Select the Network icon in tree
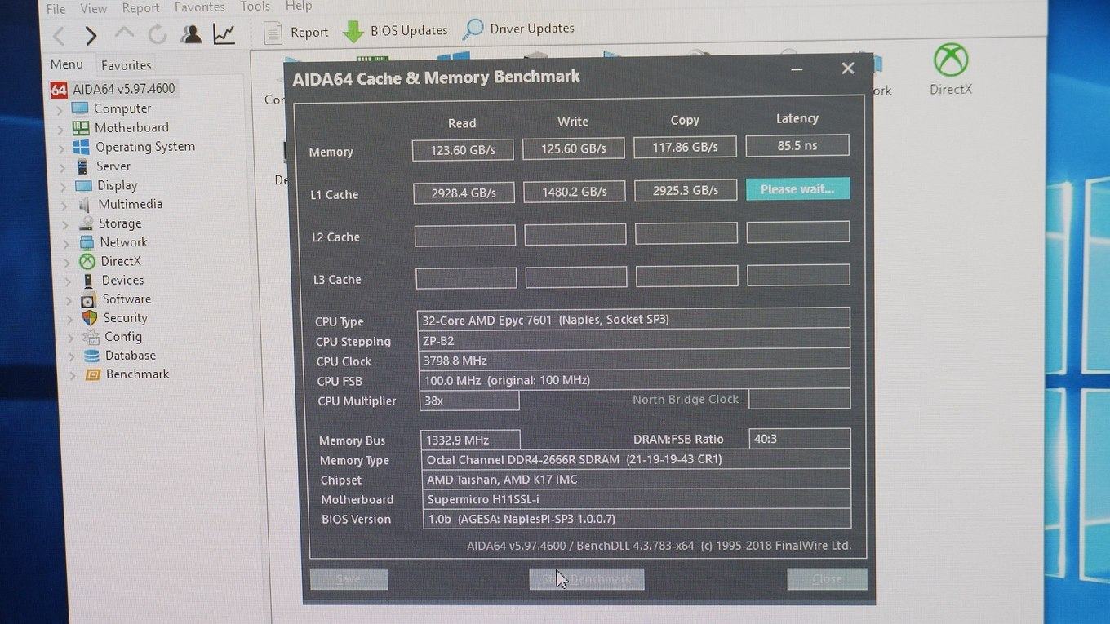The width and height of the screenshot is (1110, 624). point(87,242)
